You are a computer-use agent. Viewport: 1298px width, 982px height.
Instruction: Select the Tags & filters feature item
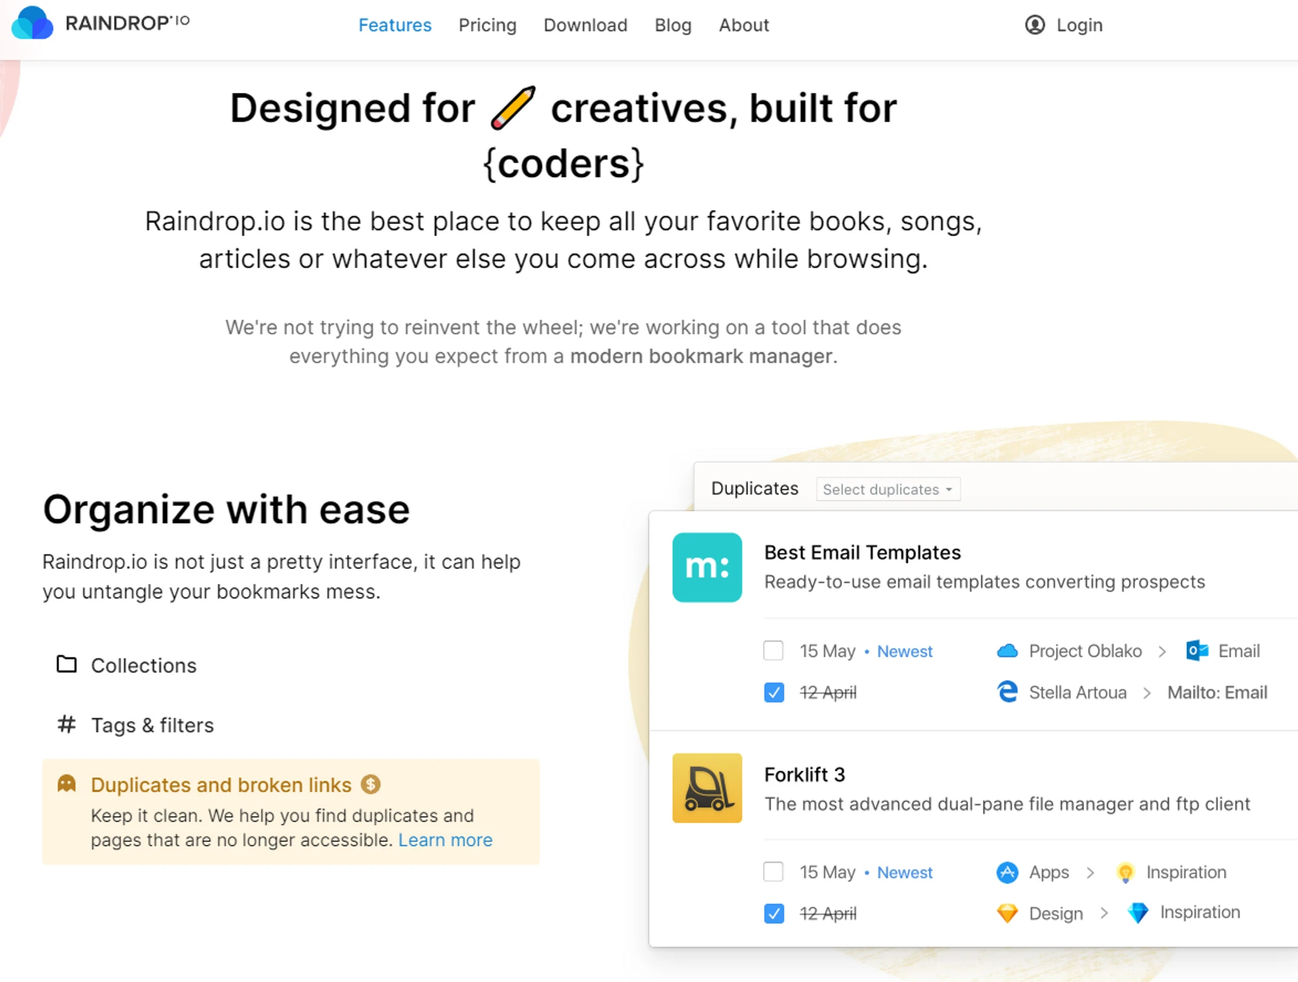click(x=291, y=725)
